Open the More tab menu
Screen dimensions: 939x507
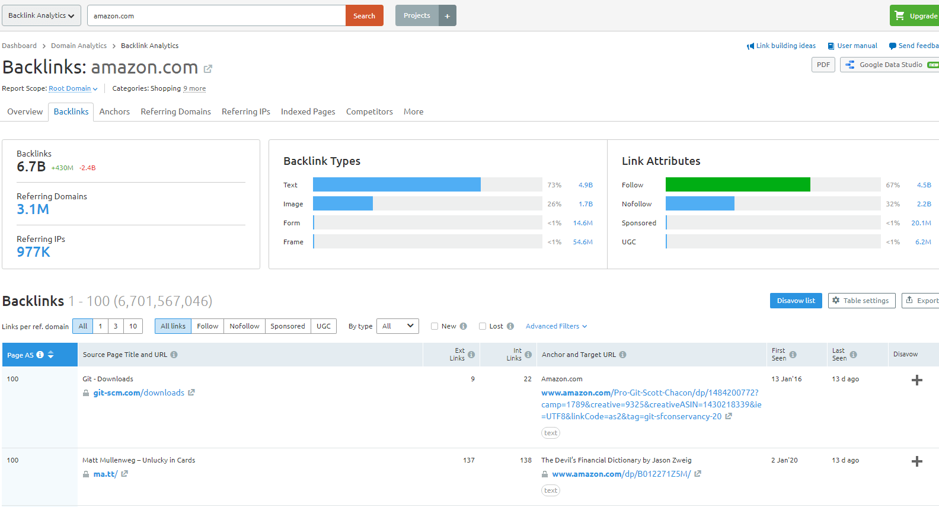413,111
